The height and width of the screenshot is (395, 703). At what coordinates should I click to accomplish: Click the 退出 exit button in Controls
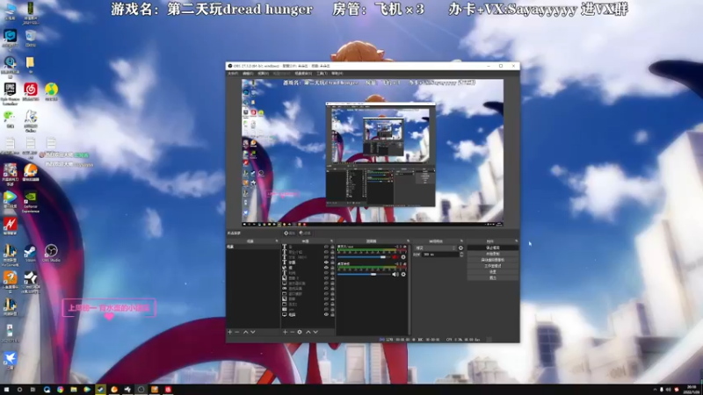[492, 278]
